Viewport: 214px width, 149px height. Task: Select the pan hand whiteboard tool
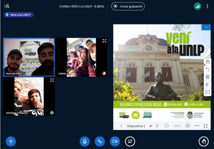(207, 62)
